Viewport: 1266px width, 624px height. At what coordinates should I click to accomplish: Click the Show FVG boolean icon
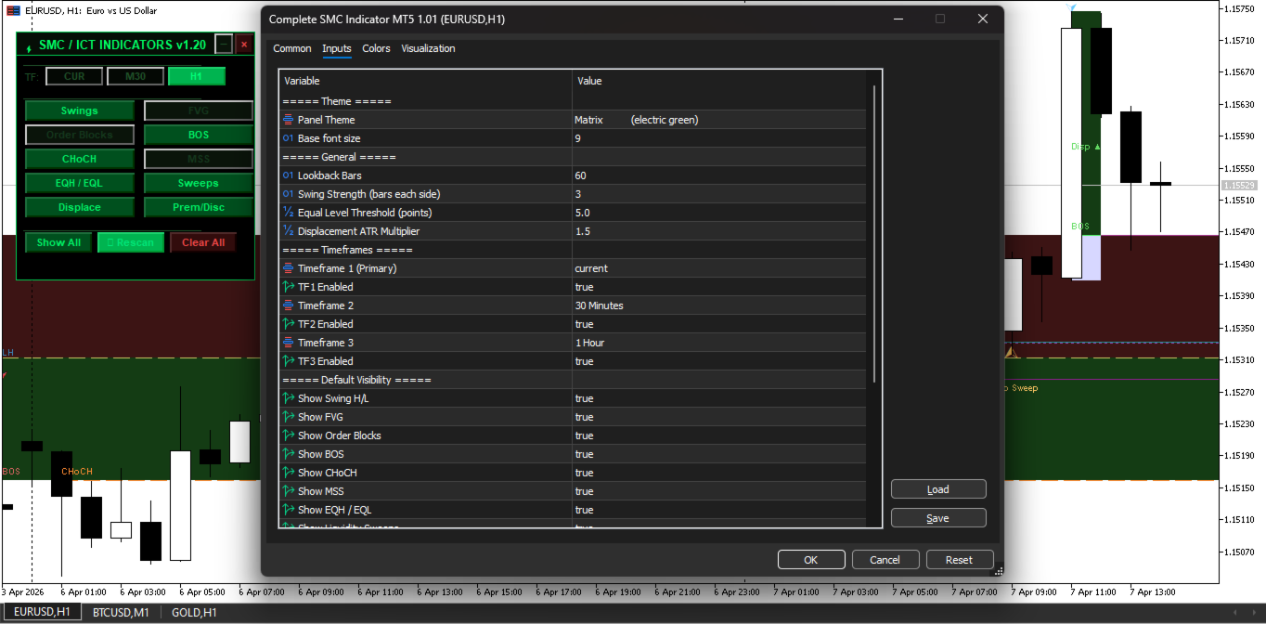click(x=288, y=417)
